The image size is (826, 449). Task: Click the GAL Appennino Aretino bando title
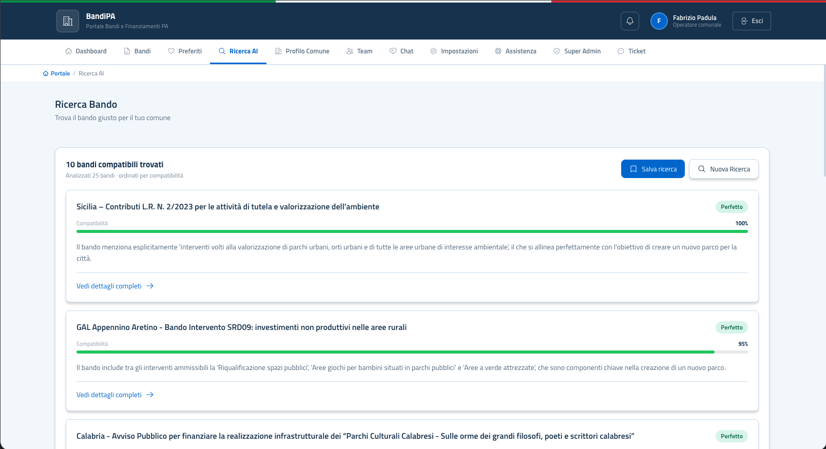point(241,327)
